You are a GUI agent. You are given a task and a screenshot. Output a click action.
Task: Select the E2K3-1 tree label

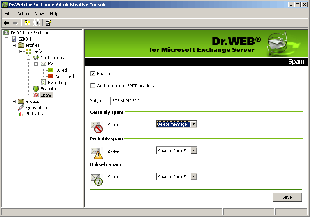pos(25,39)
